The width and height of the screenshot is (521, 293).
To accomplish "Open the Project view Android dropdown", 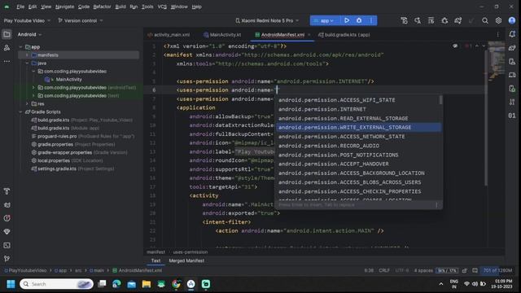I will (29, 34).
